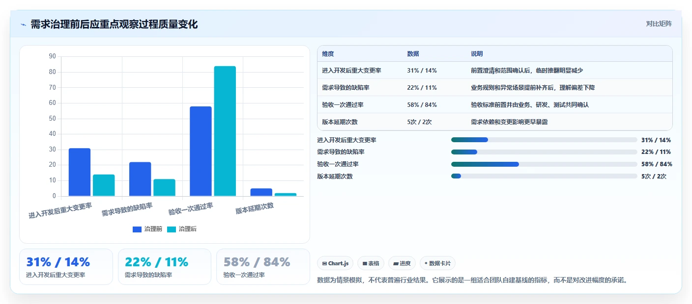This screenshot has height=304, width=692.
Task: Click the 说明 column header
Action: click(477, 54)
